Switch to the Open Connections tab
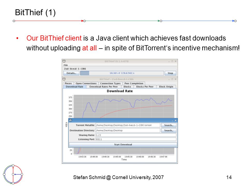Image resolution: width=249 pixels, height=186 pixels. 86,83
